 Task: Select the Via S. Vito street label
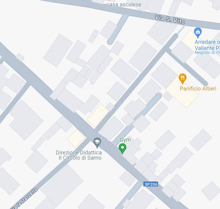tap(170, 19)
